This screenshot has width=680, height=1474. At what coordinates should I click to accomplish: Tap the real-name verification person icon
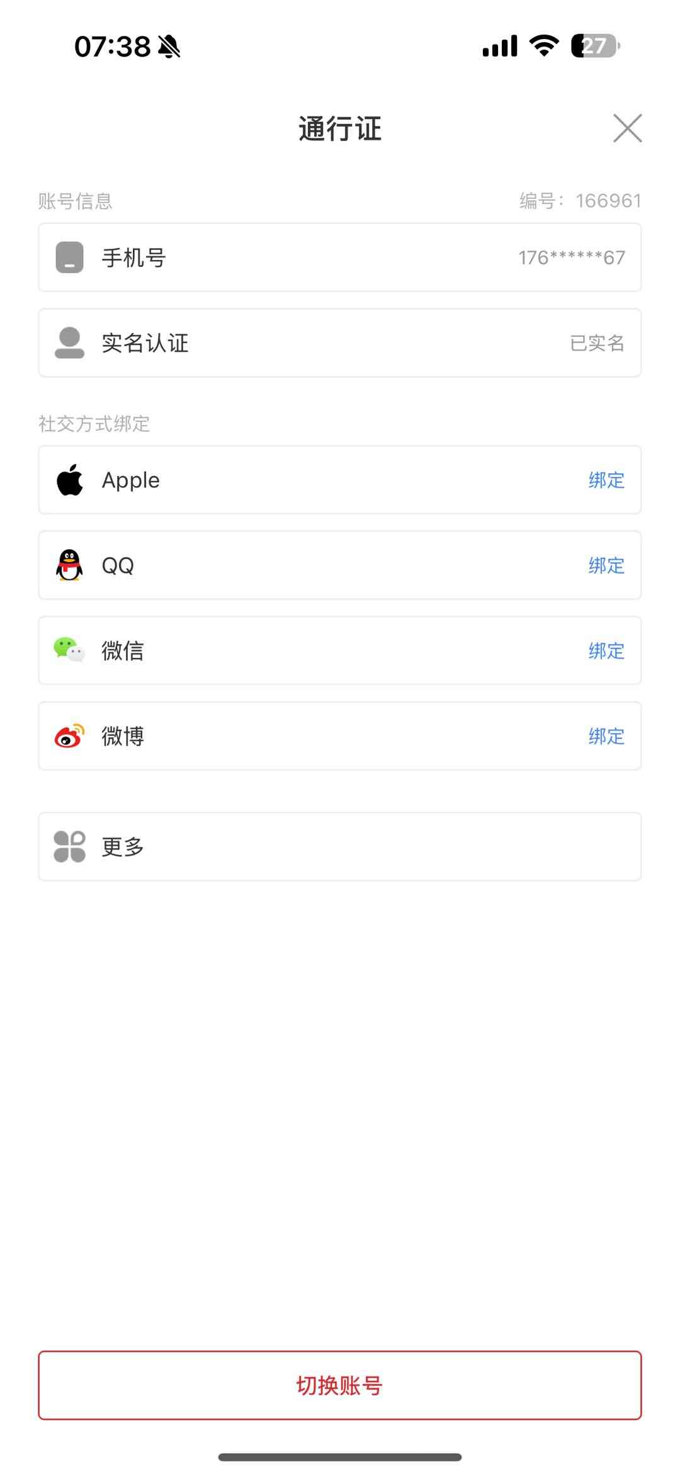coord(69,343)
